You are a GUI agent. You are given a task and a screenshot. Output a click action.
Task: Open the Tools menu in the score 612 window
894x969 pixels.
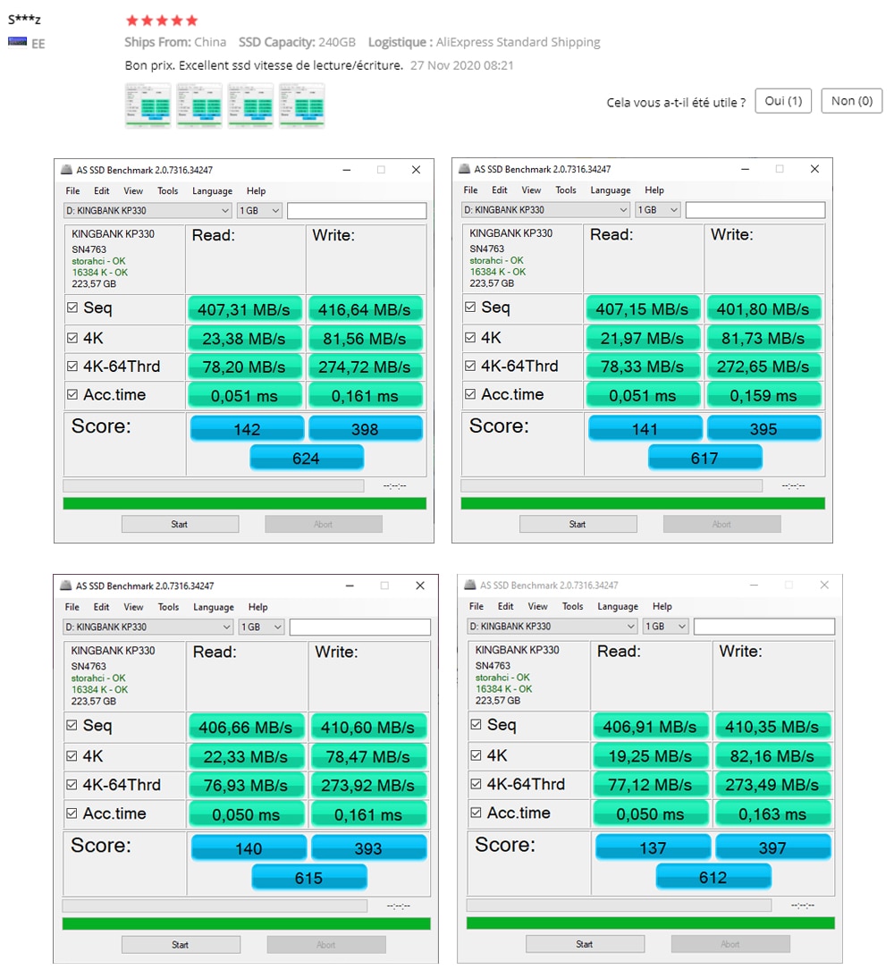[x=572, y=606]
